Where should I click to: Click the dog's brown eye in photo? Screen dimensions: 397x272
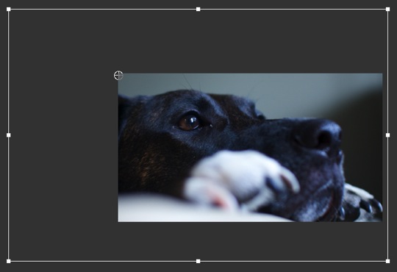(x=190, y=123)
